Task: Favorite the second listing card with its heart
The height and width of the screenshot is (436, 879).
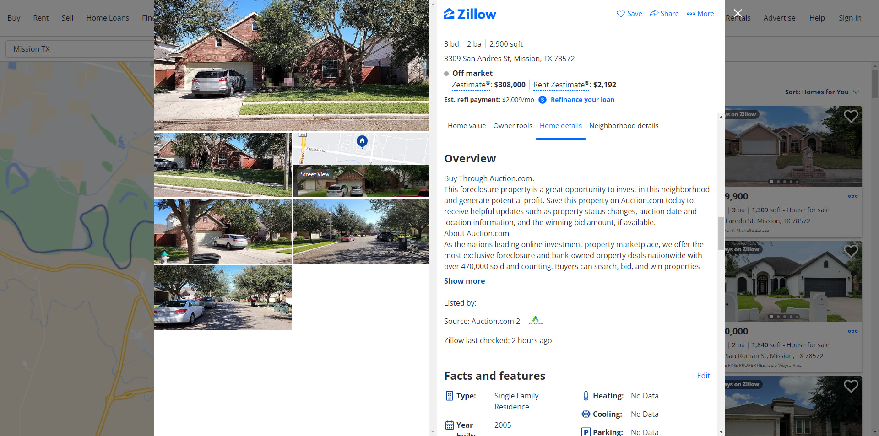Action: click(x=851, y=251)
